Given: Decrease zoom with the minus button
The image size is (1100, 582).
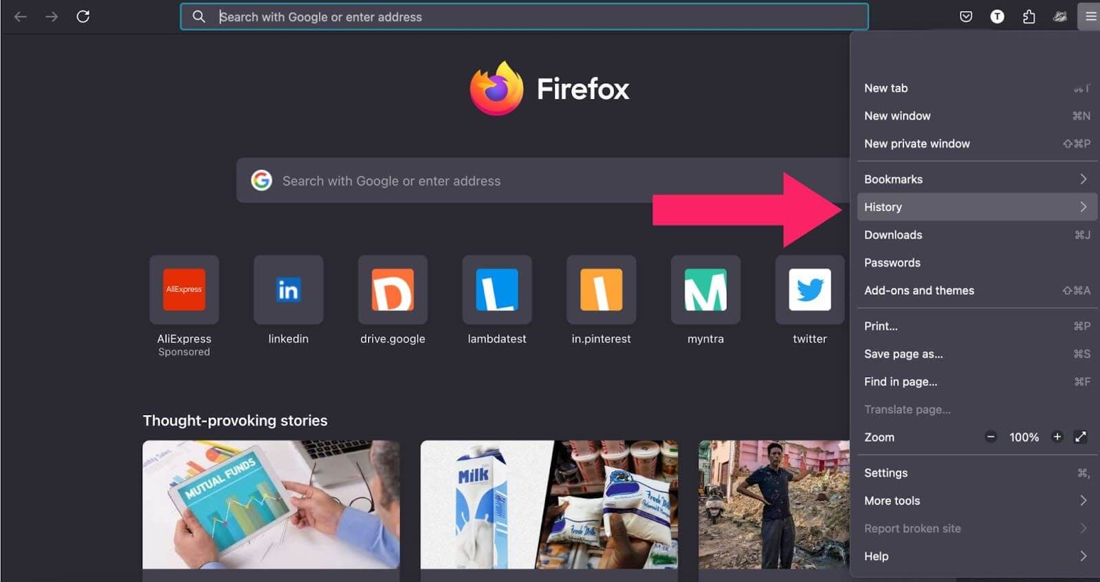Looking at the screenshot, I should click(x=991, y=437).
